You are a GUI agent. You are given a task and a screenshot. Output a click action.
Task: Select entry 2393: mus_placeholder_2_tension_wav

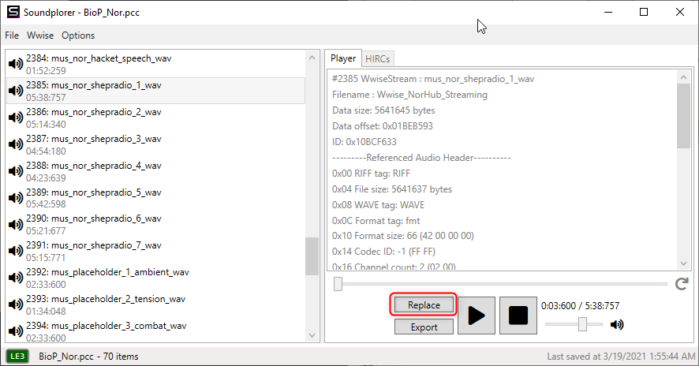[x=156, y=304]
